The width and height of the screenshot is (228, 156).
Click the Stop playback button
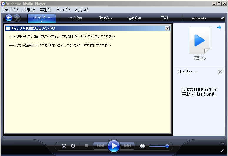pos(86,146)
